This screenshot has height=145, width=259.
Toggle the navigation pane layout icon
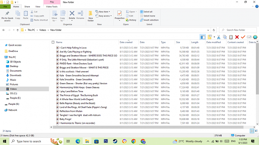tap(203, 37)
